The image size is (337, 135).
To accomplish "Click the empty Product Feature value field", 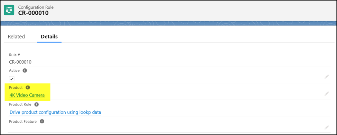I will coord(163,128).
